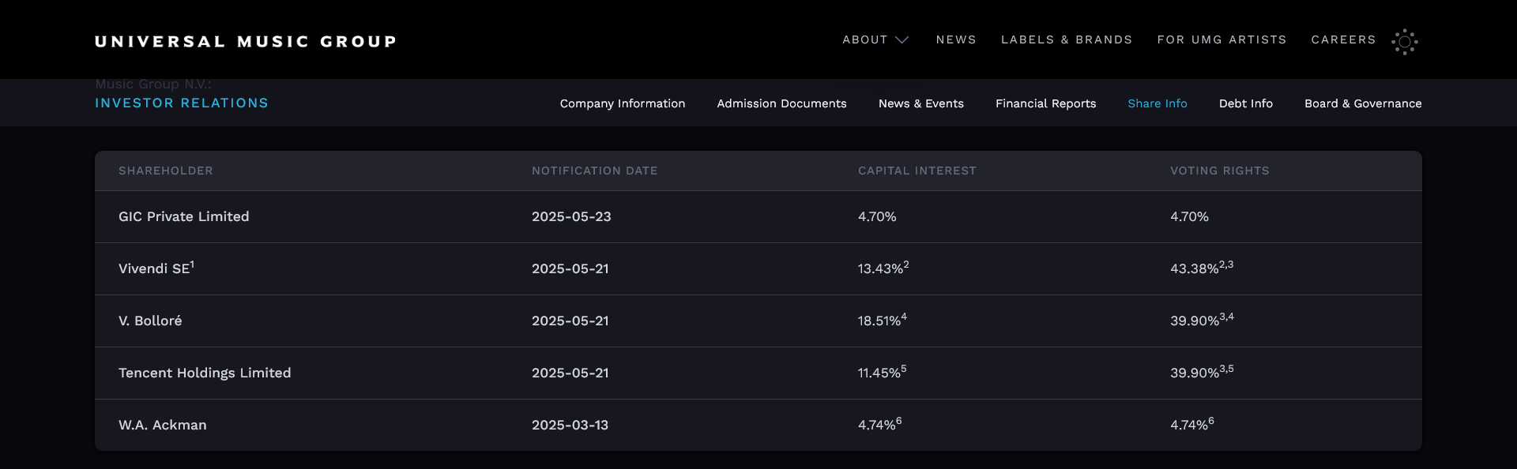Viewport: 1517px width, 469px height.
Task: Open the News menu item
Action: click(x=956, y=39)
